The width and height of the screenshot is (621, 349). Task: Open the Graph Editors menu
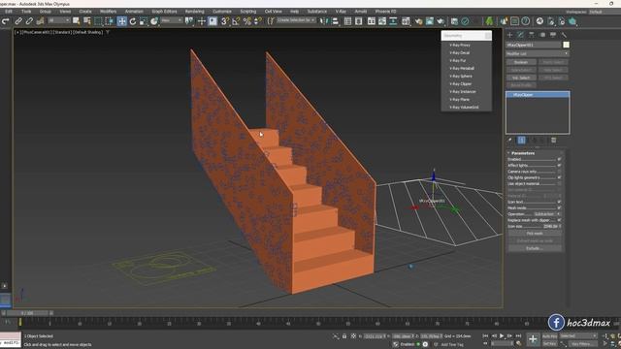click(164, 12)
